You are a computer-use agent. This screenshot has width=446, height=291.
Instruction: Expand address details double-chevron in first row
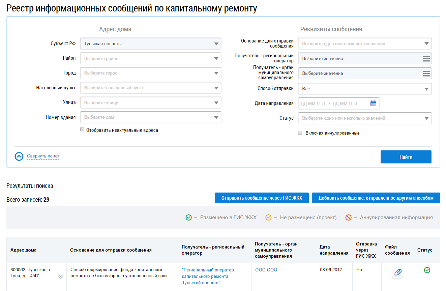60,277
